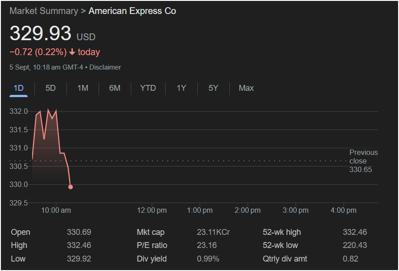Open the Disclaimer link
Image resolution: width=399 pixels, height=271 pixels.
click(x=105, y=67)
